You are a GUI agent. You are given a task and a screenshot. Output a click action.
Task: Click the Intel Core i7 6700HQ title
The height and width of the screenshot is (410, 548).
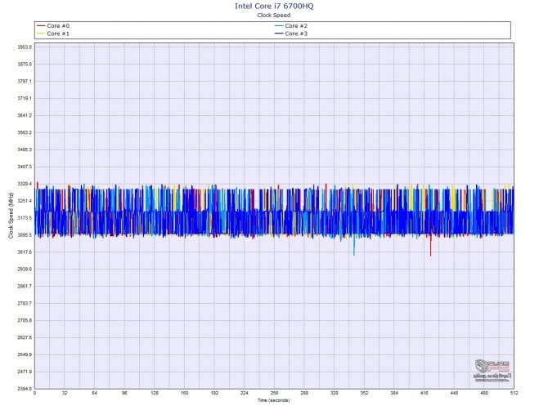(x=274, y=6)
